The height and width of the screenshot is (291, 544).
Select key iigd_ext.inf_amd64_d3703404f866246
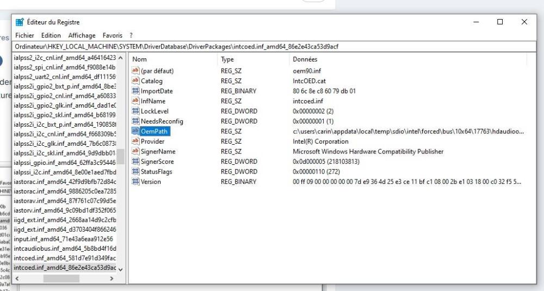(65, 229)
